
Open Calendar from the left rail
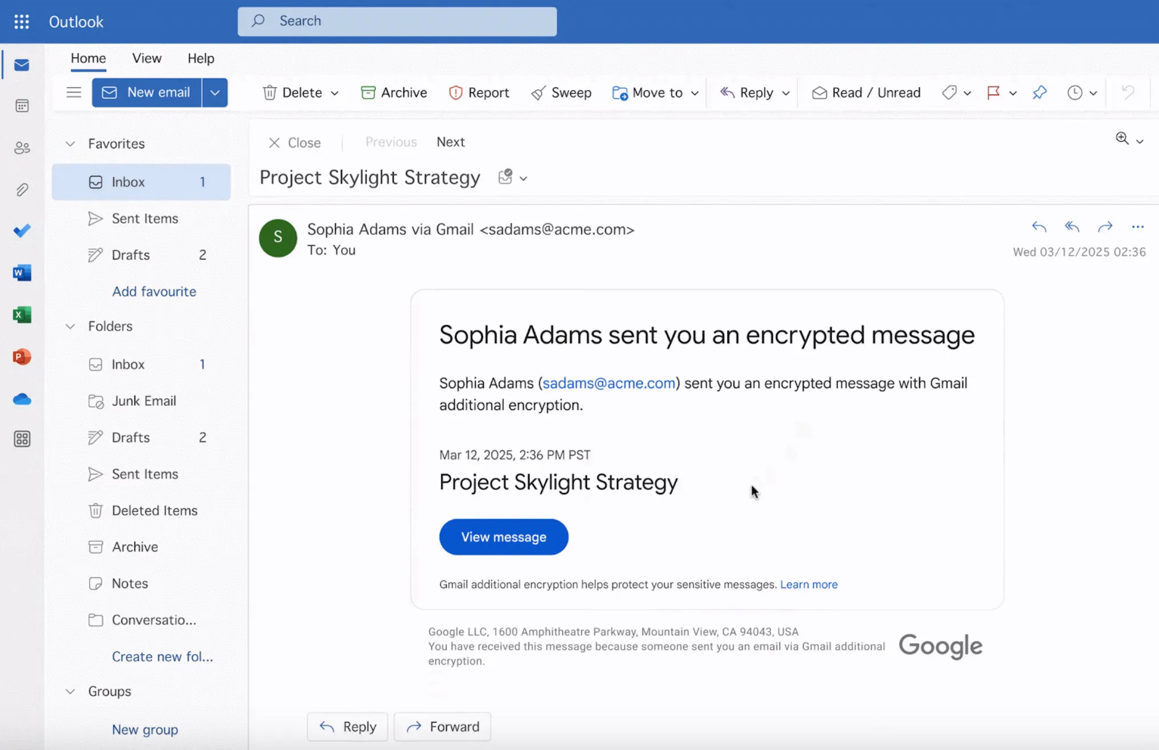click(22, 106)
